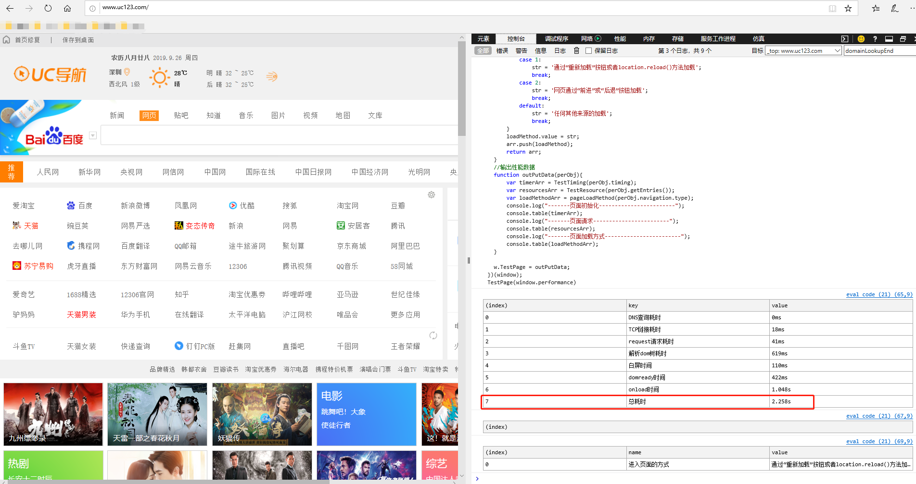Click the browser address bar
Screen dimensions: 916x484
pyautogui.click(x=462, y=8)
